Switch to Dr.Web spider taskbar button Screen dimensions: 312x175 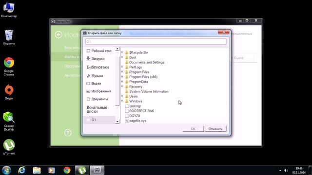(x=97, y=170)
